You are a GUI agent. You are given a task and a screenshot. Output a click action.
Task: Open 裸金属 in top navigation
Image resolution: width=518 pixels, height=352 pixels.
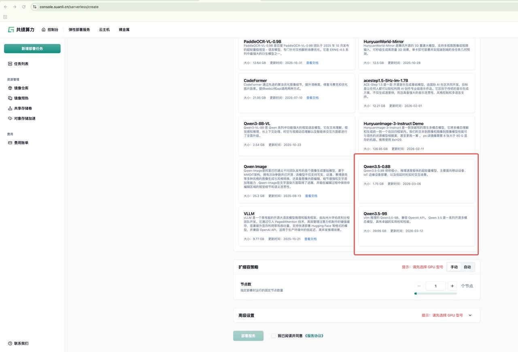point(124,30)
